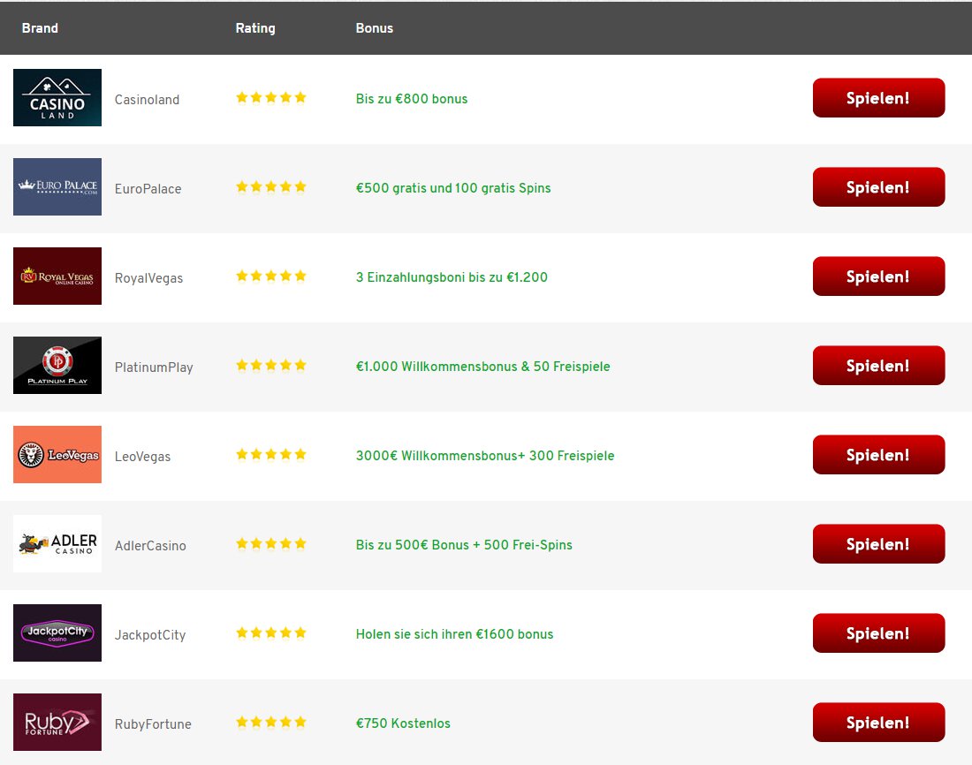Click the PlatinumPlay brand name
Image resolution: width=972 pixels, height=765 pixels.
point(154,367)
